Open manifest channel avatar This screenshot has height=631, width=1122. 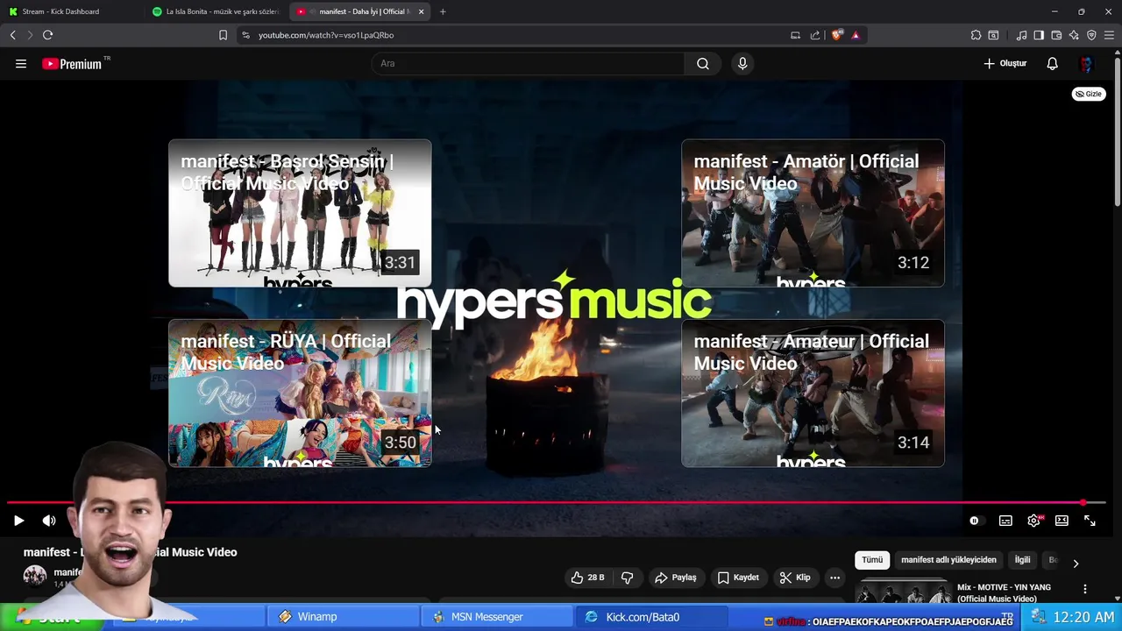tap(35, 576)
